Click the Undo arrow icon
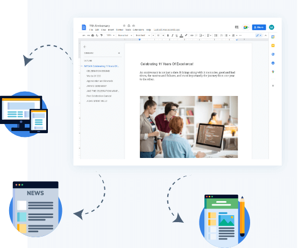This screenshot has height=248, width=298. 84,36
